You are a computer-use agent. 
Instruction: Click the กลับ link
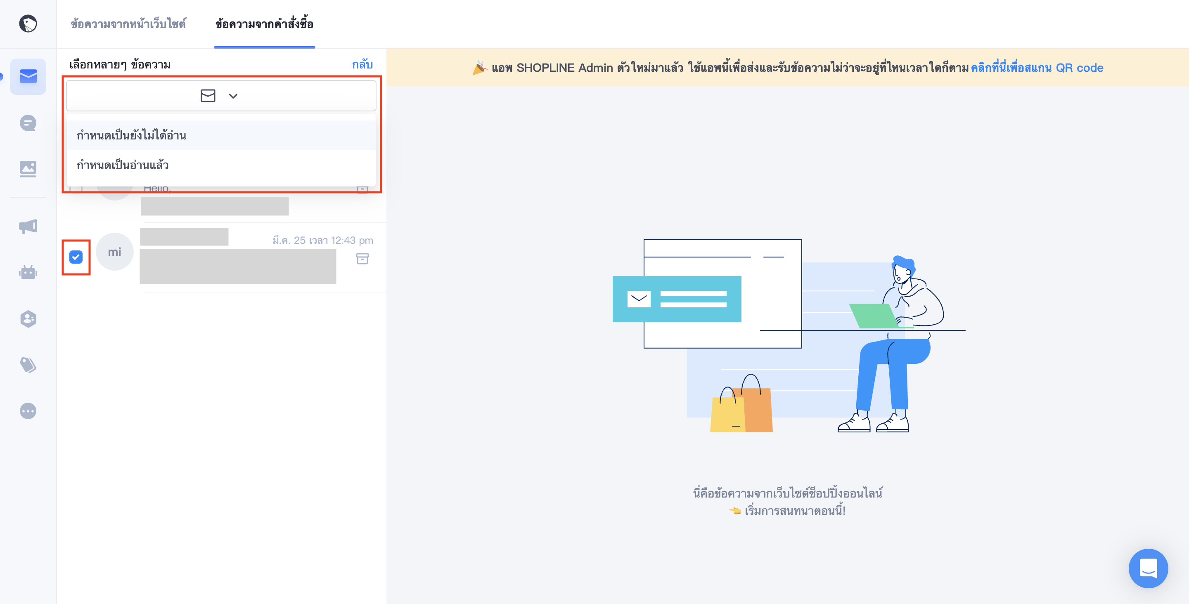(362, 64)
